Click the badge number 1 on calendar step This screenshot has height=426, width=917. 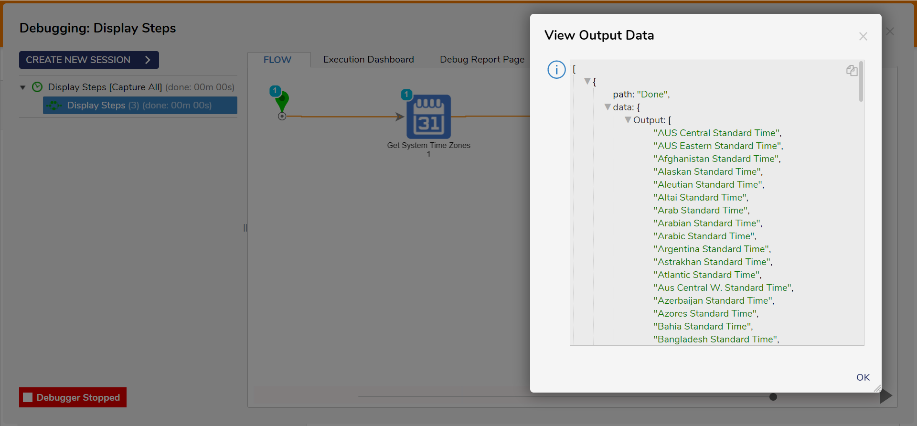[406, 95]
